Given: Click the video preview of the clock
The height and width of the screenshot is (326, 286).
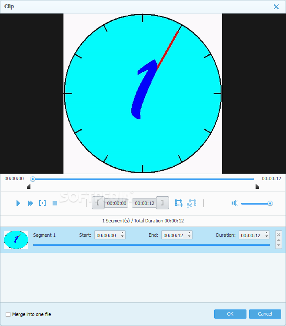Looking at the screenshot, I should [143, 94].
